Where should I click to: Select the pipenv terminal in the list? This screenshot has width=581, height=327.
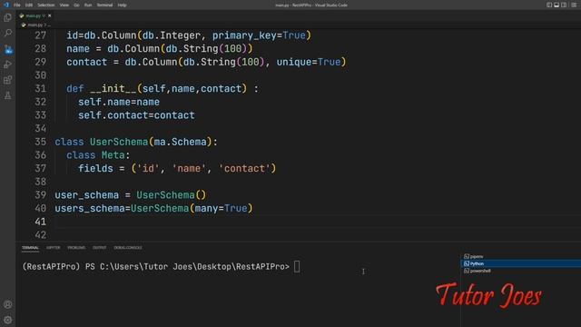[x=520, y=256]
